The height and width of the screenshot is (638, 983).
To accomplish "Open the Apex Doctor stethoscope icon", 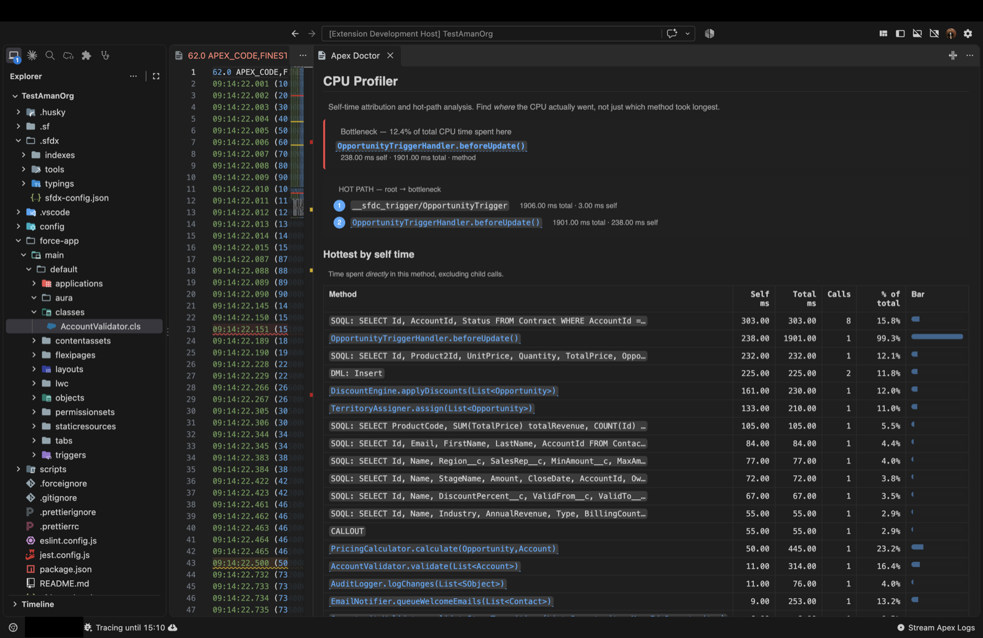I will pos(105,55).
